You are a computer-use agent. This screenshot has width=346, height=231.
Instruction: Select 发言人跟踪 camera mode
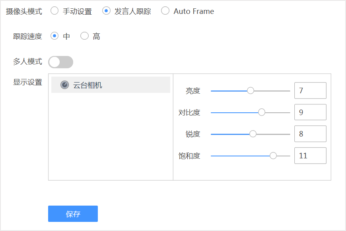106,11
